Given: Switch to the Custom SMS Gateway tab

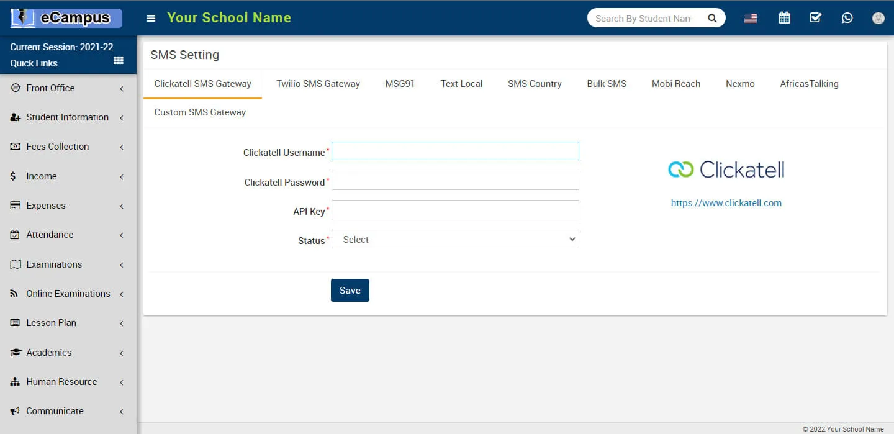Looking at the screenshot, I should (x=200, y=112).
